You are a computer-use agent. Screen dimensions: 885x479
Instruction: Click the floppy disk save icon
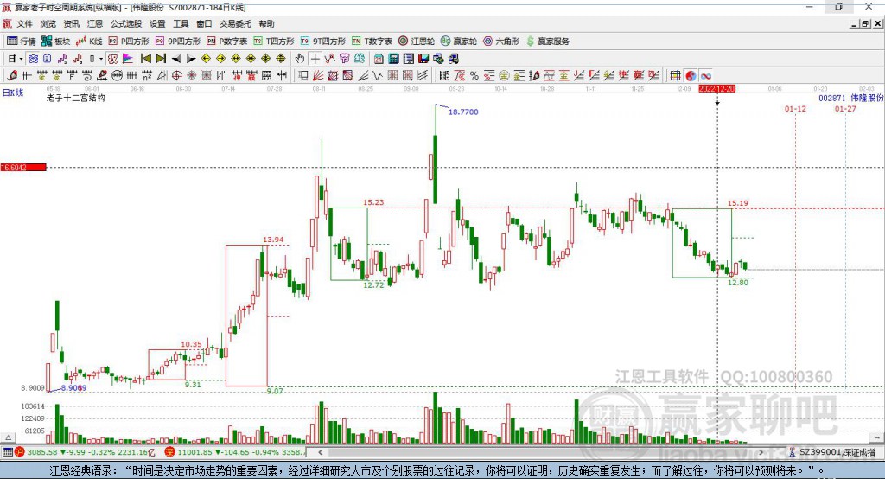tap(423, 59)
